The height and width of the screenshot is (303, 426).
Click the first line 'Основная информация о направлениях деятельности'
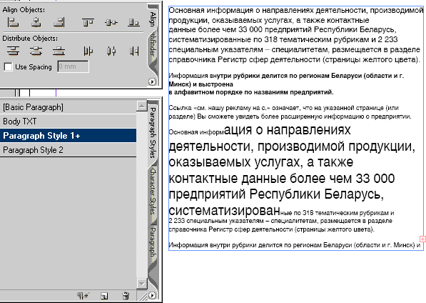tap(296, 11)
